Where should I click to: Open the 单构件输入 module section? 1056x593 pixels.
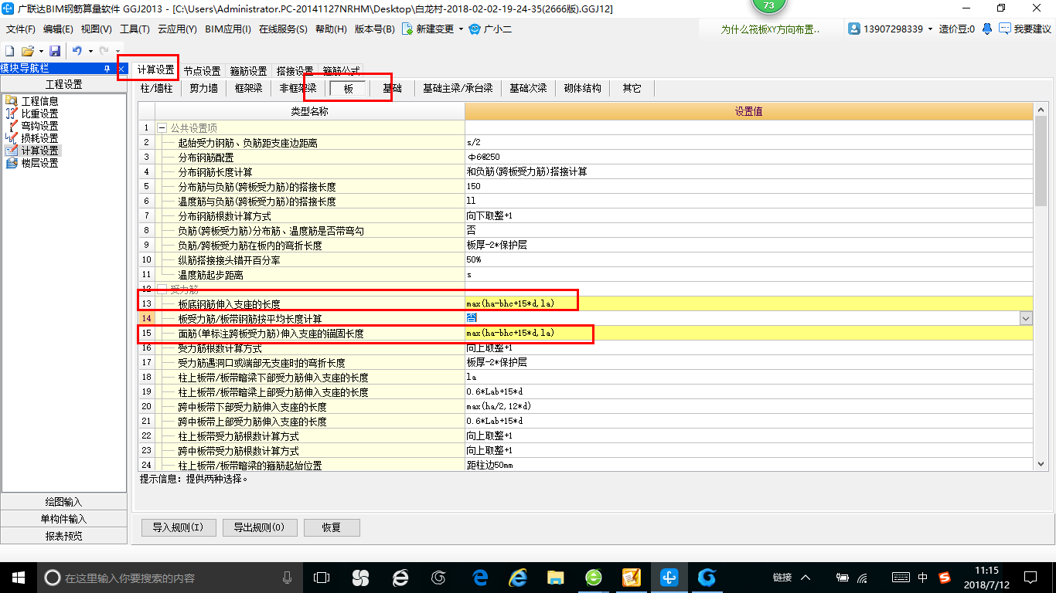(63, 519)
